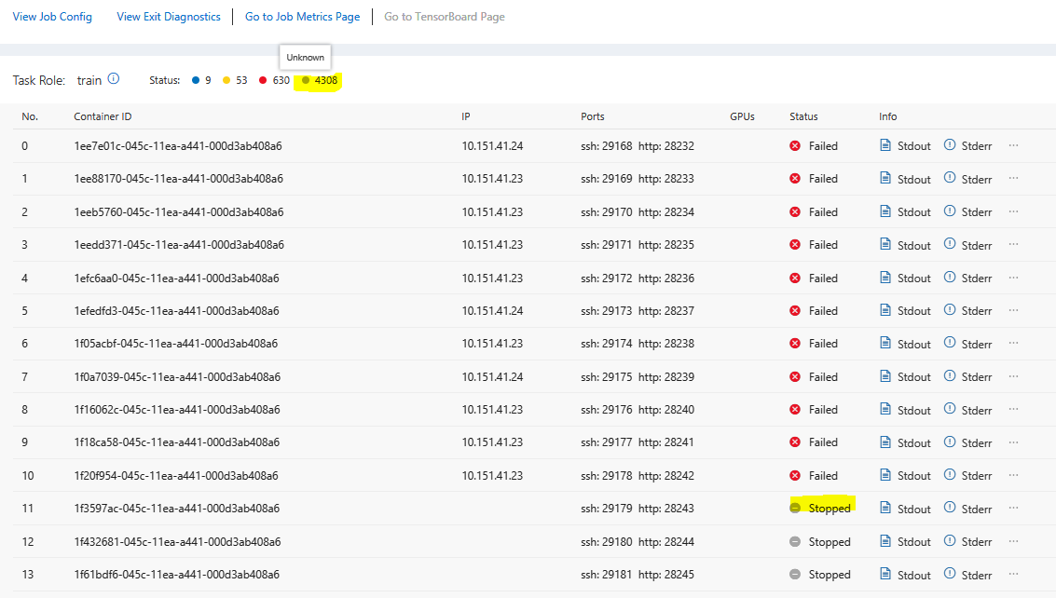Click the unknown status count 4308
This screenshot has width=1056, height=598.
click(x=326, y=80)
